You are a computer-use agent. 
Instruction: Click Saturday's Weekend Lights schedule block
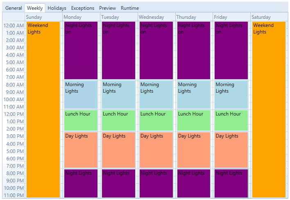click(269, 109)
